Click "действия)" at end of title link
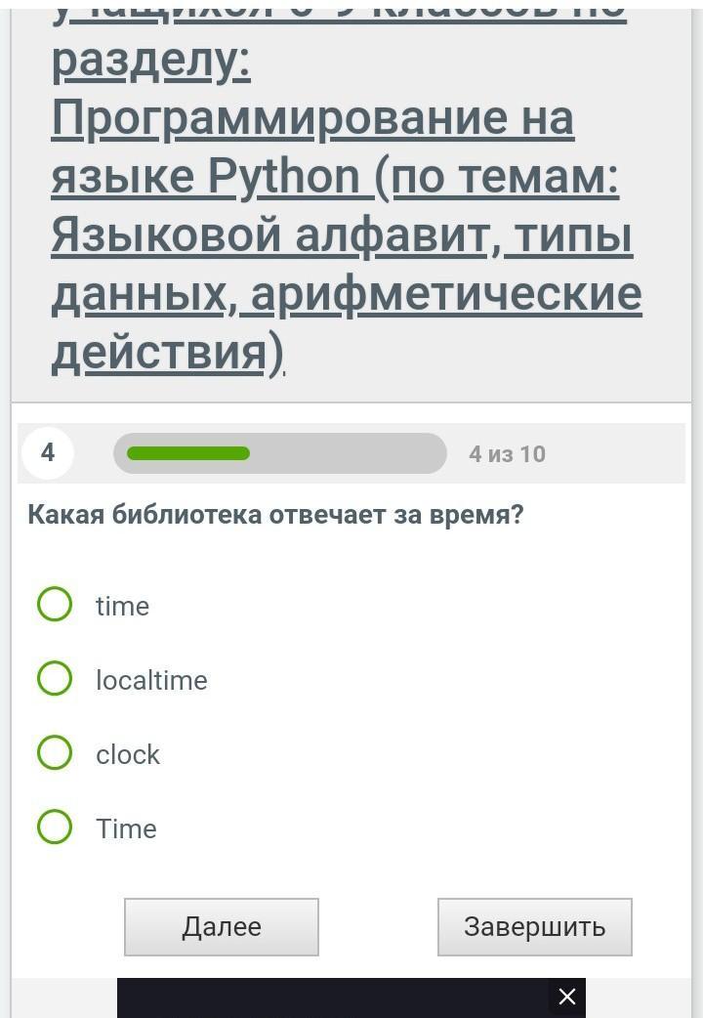The height and width of the screenshot is (1018, 703). coord(166,353)
